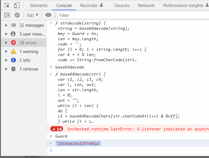Viewport: 209px width, 158px height.
Task: Open the top JavaScript context dropdown
Action: tap(33, 15)
